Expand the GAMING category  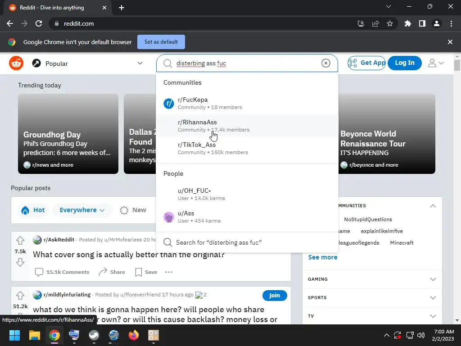pyautogui.click(x=372, y=279)
